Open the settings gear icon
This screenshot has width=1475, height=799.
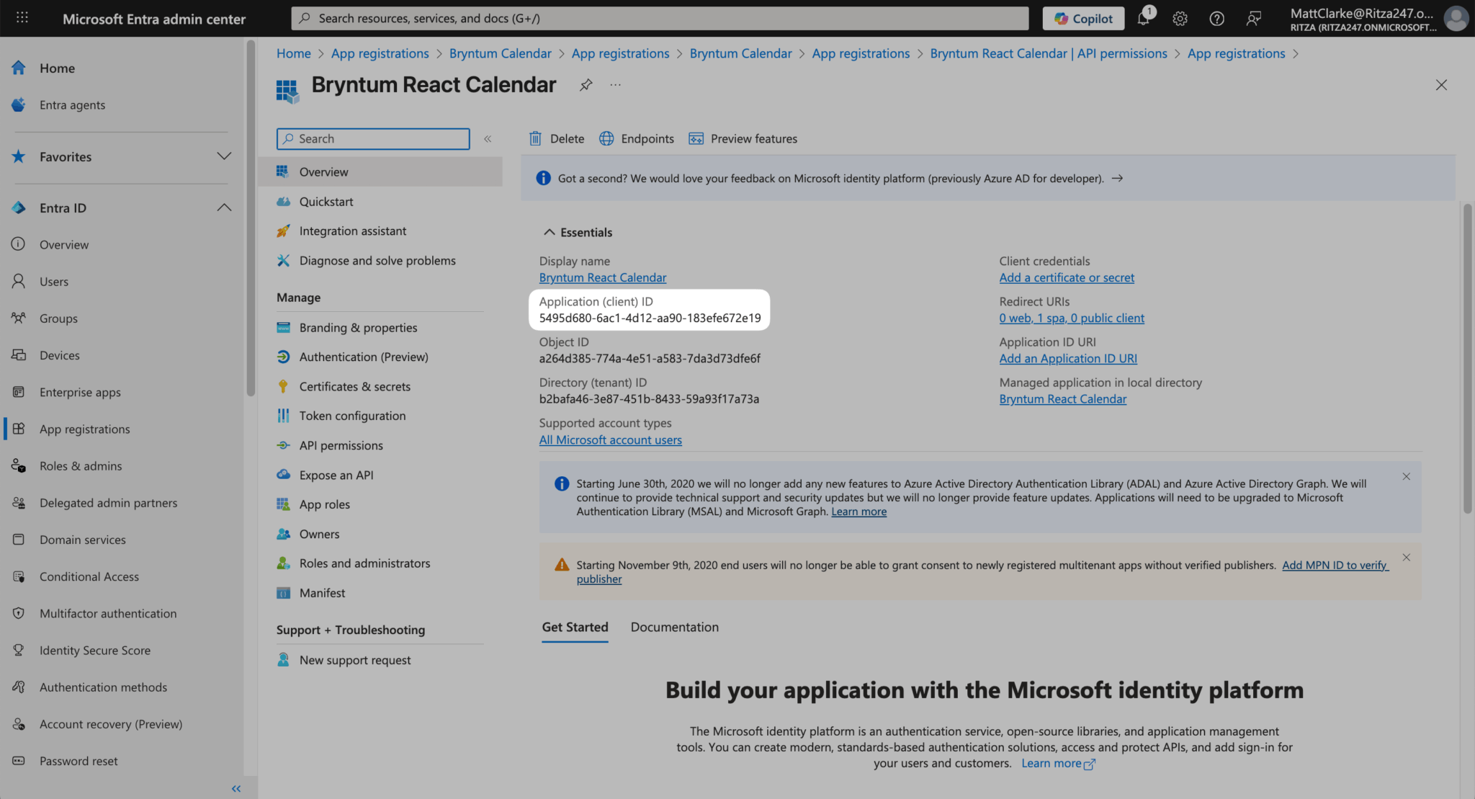tap(1180, 19)
